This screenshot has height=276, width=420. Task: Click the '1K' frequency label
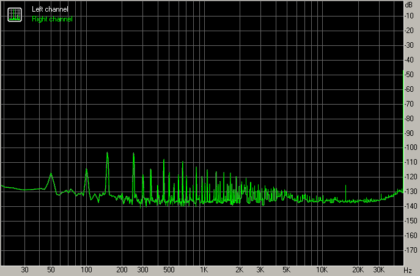tap(204, 270)
